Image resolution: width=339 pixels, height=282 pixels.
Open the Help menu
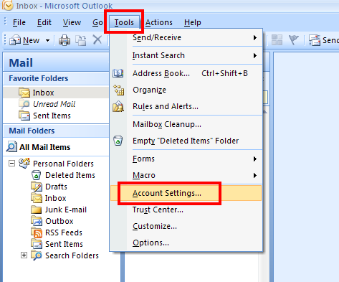coord(193,22)
